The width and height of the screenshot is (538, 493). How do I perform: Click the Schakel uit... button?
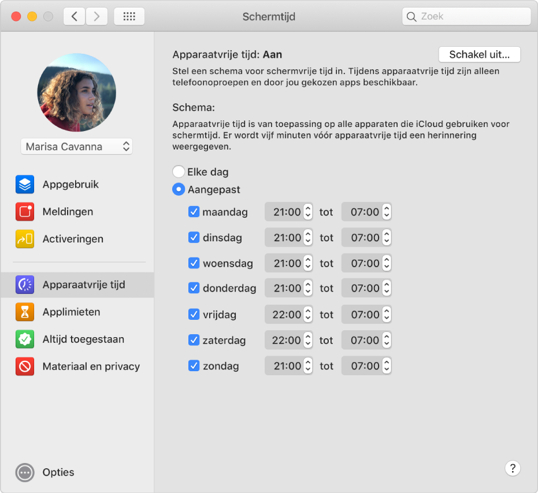(479, 54)
